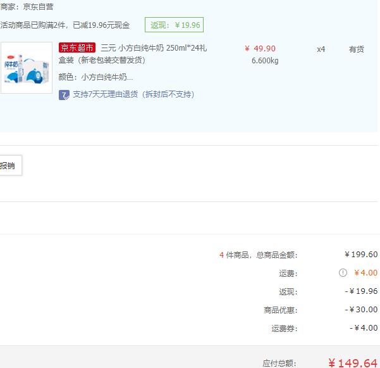Click the 报销 button
Viewport: 380px width, 368px height.
coord(9,165)
